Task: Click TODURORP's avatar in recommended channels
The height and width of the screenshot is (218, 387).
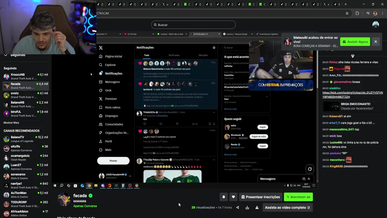Action: point(6,204)
